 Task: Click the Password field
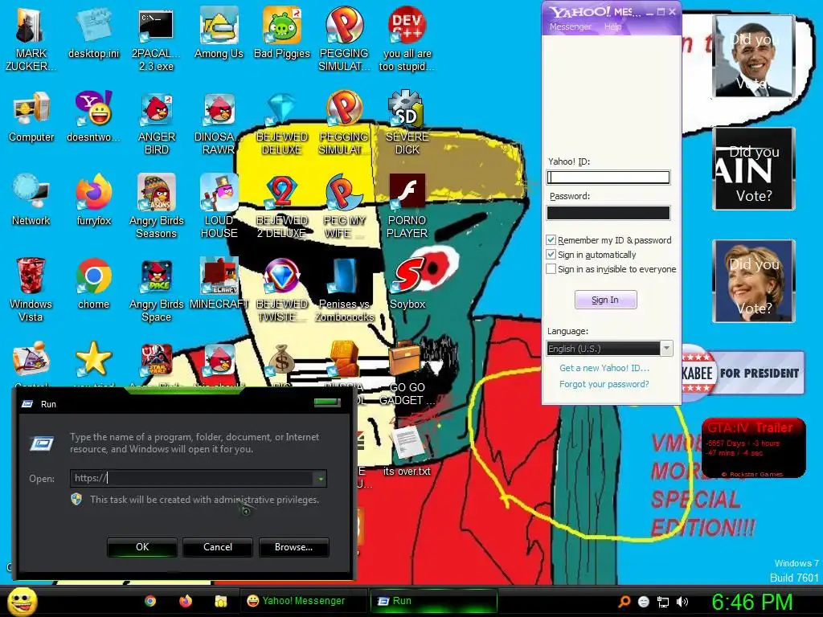coord(608,212)
